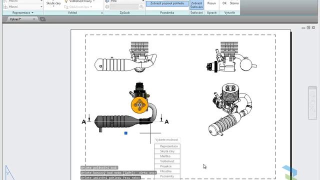Click the Vyberte možnost prompt label

(167, 140)
